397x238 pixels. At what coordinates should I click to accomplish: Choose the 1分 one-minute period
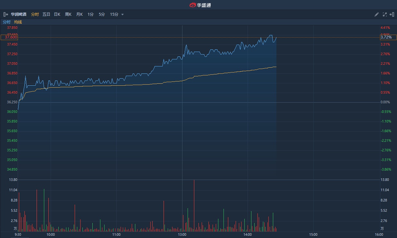(x=90, y=14)
